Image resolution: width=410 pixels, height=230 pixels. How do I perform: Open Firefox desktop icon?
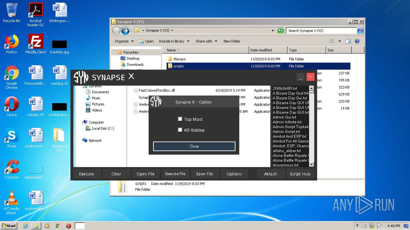coord(12,44)
